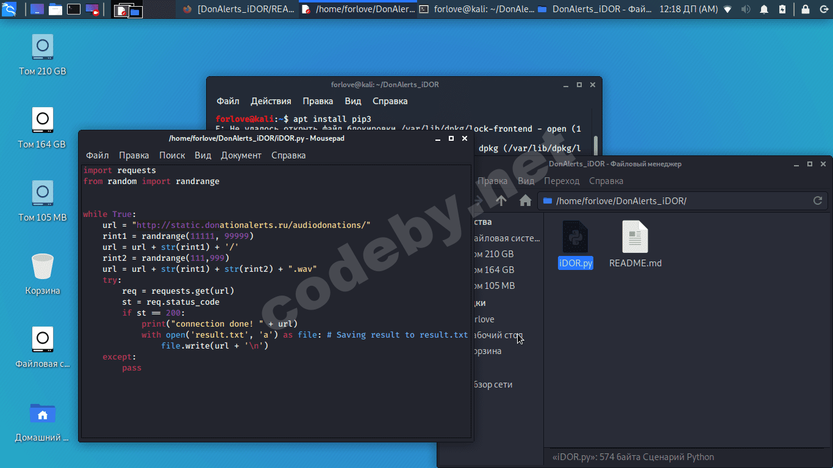The image size is (833, 468).
Task: Open Правка menu in Mousepad
Action: pyautogui.click(x=134, y=155)
